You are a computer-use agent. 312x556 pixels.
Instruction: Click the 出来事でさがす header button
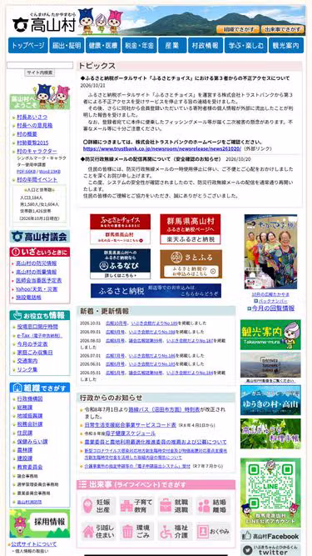(283, 29)
